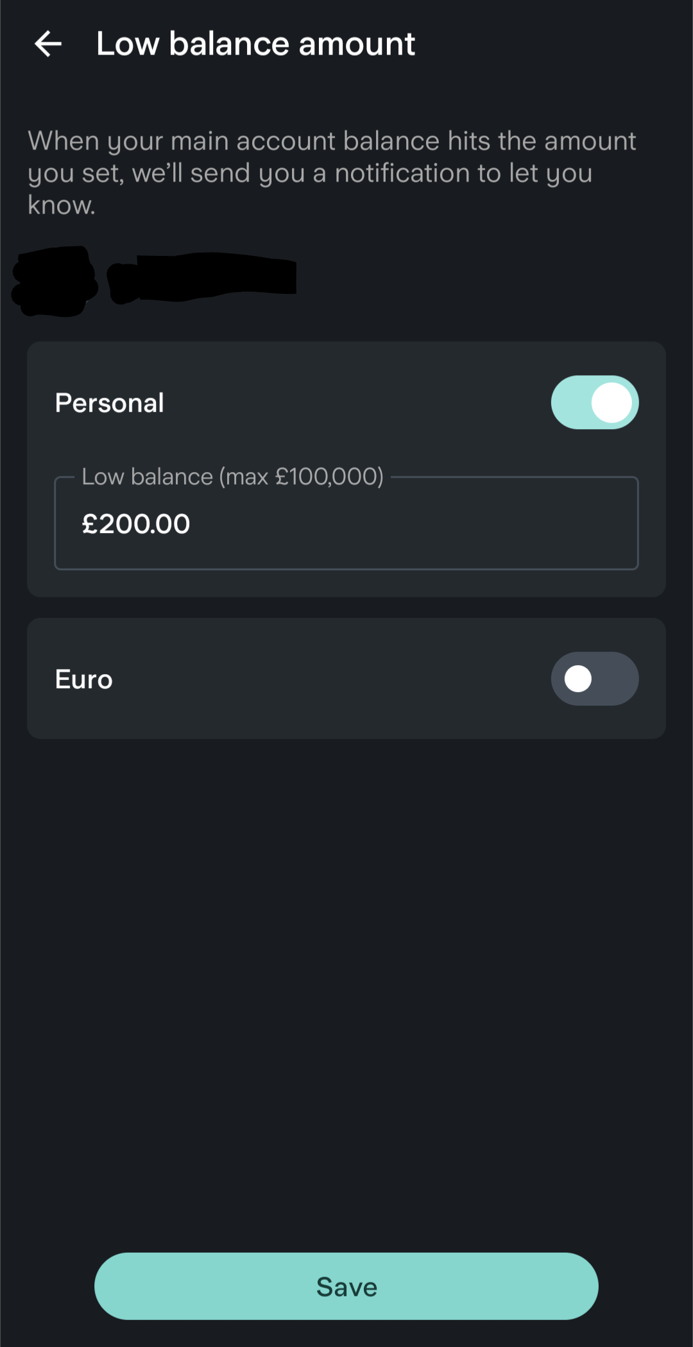
Task: Disable the Personal low balance toggle
Action: coord(594,402)
